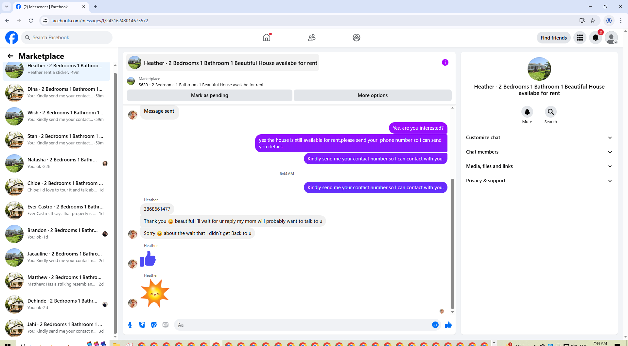Bookmark this page with star icon
The width and height of the screenshot is (628, 346).
[x=593, y=21]
